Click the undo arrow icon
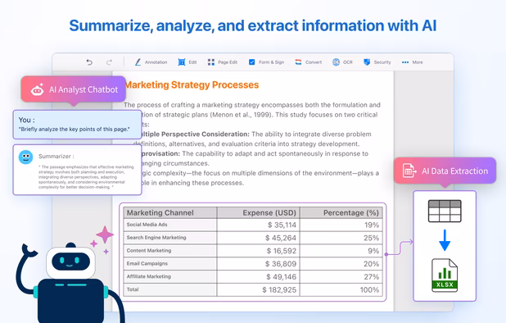The width and height of the screenshot is (506, 323). coord(89,62)
